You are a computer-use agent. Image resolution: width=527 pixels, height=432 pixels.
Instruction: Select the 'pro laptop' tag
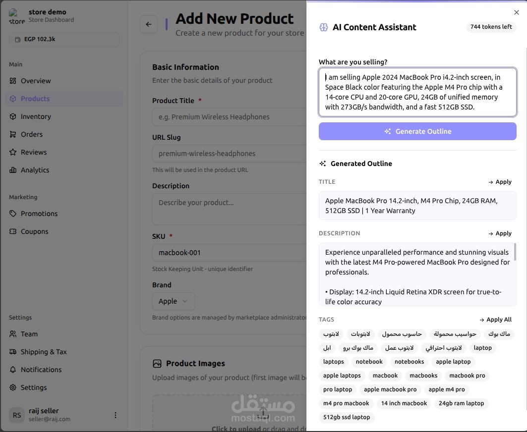coord(338,389)
